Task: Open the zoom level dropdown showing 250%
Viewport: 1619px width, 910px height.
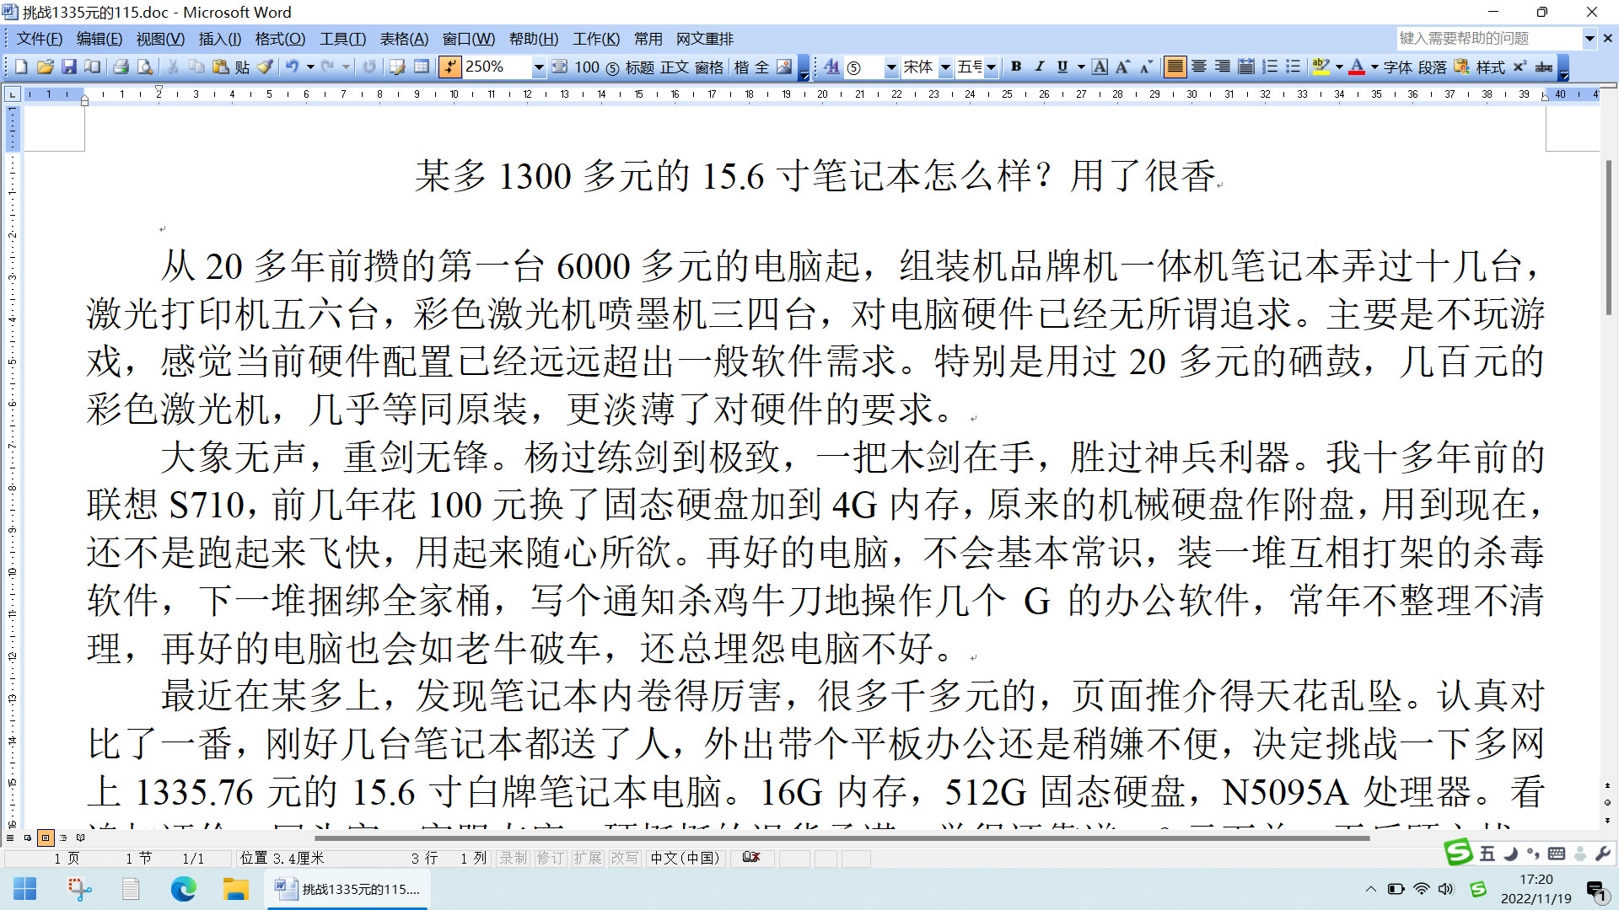Action: click(540, 67)
